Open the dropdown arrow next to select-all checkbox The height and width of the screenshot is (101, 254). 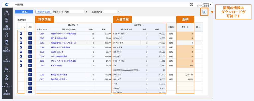click(x=24, y=27)
